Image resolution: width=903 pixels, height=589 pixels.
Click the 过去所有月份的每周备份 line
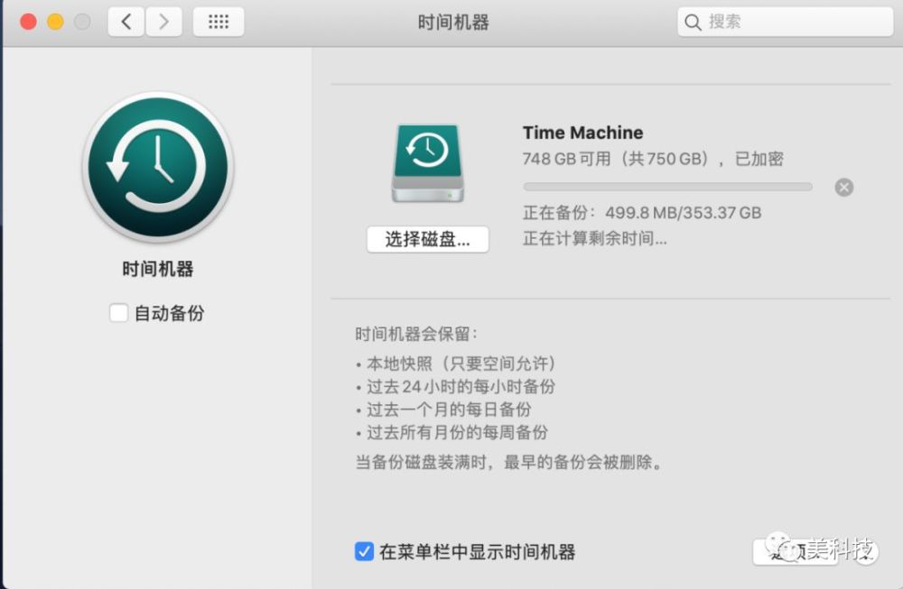pos(452,433)
